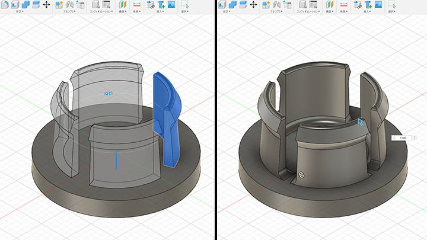Open the 修正 dropdown in right view
Screen dimensions: 427x240
[x=227, y=11]
